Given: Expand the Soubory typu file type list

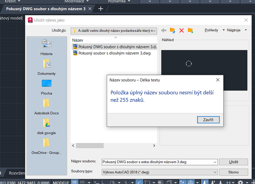Looking at the screenshot, I should click(x=214, y=172).
